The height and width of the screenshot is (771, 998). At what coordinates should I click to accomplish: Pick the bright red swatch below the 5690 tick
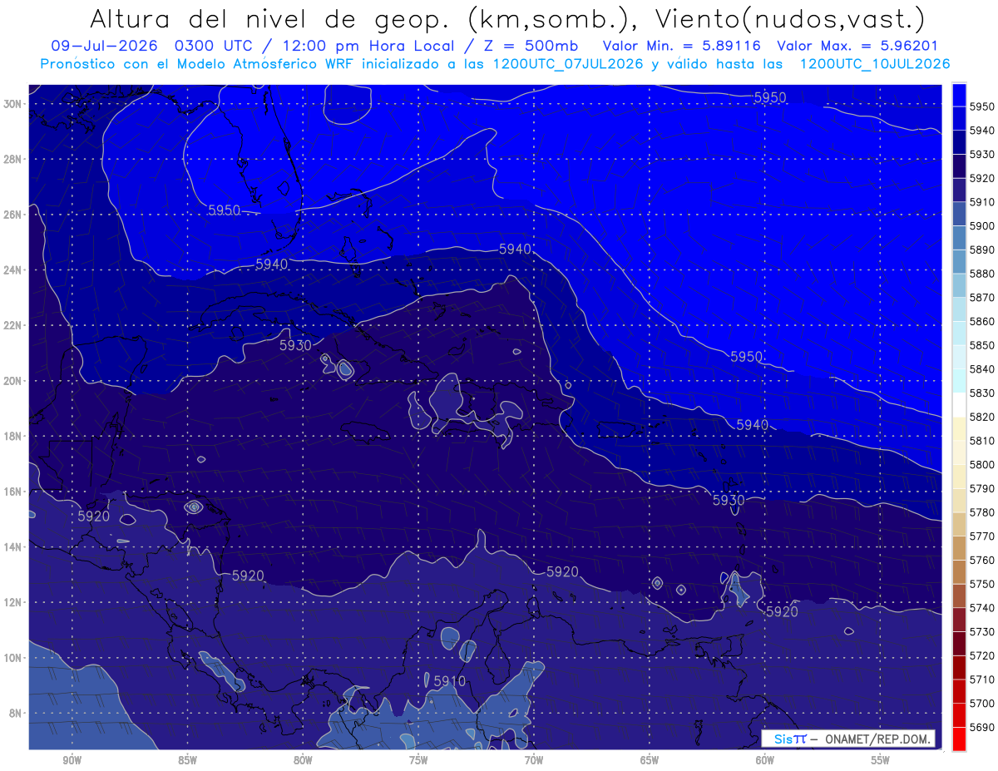point(959,739)
